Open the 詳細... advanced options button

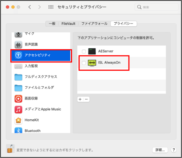click(160, 150)
